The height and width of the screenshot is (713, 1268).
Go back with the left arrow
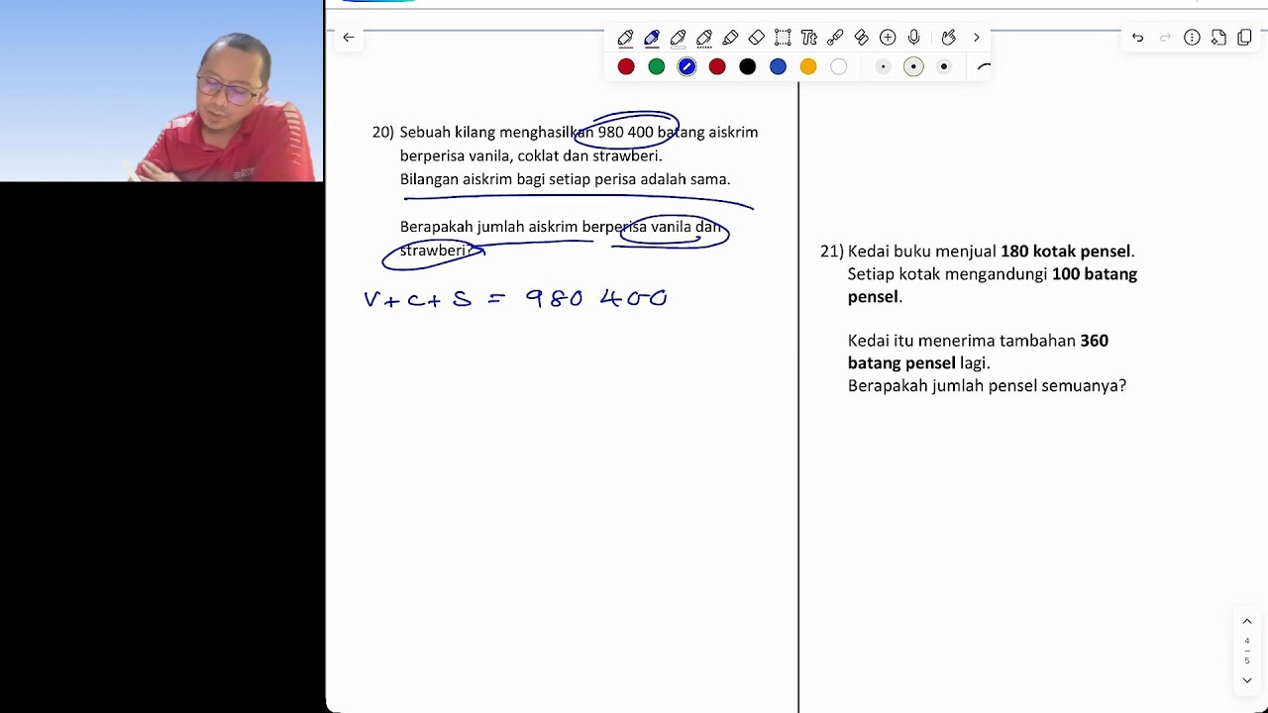pos(348,38)
